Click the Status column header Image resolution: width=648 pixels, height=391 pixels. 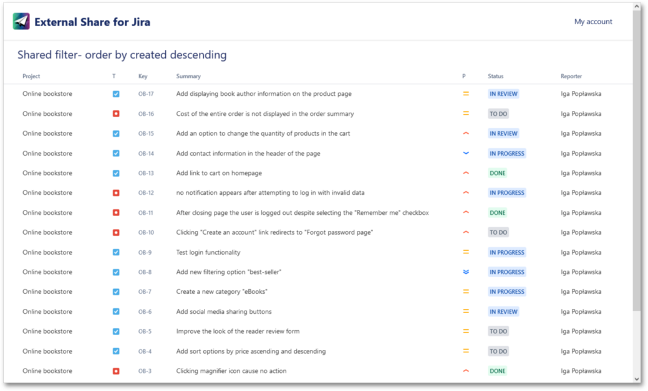click(495, 76)
